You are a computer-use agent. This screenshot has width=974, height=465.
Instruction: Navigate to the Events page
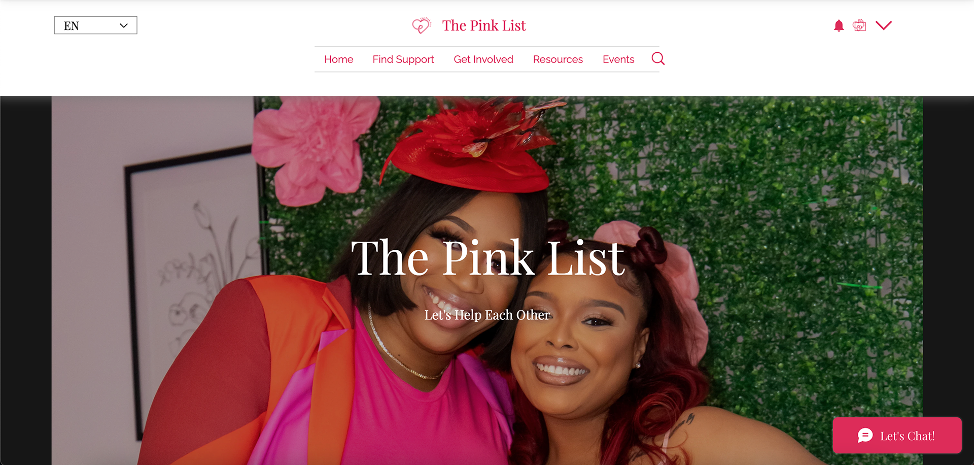pos(618,59)
